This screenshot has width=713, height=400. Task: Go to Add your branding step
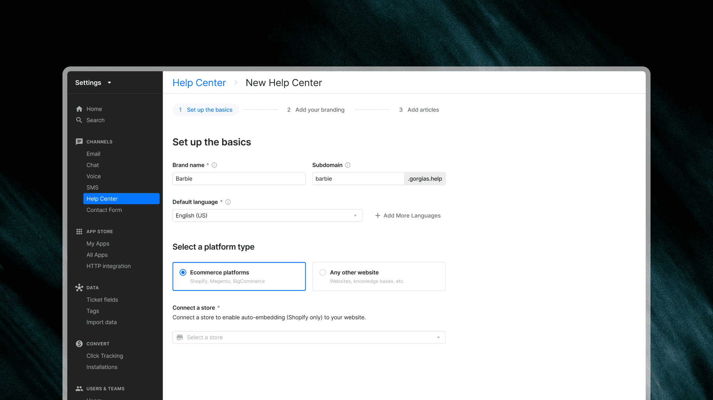click(x=316, y=110)
